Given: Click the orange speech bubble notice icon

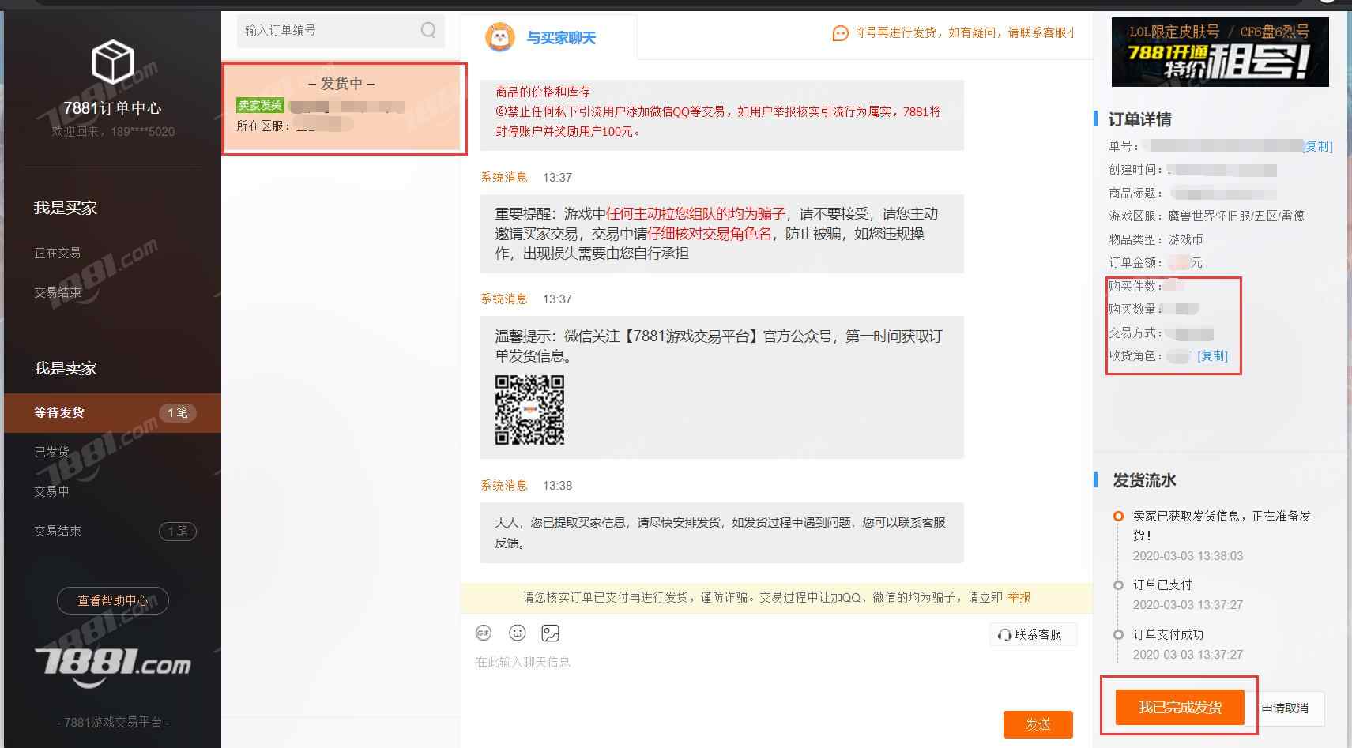Looking at the screenshot, I should [x=840, y=33].
